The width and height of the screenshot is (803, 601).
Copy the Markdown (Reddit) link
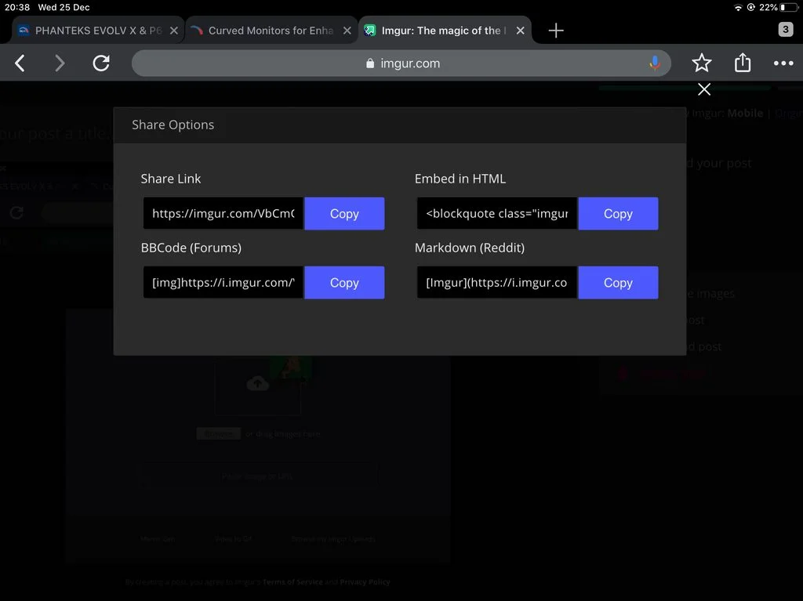(618, 283)
